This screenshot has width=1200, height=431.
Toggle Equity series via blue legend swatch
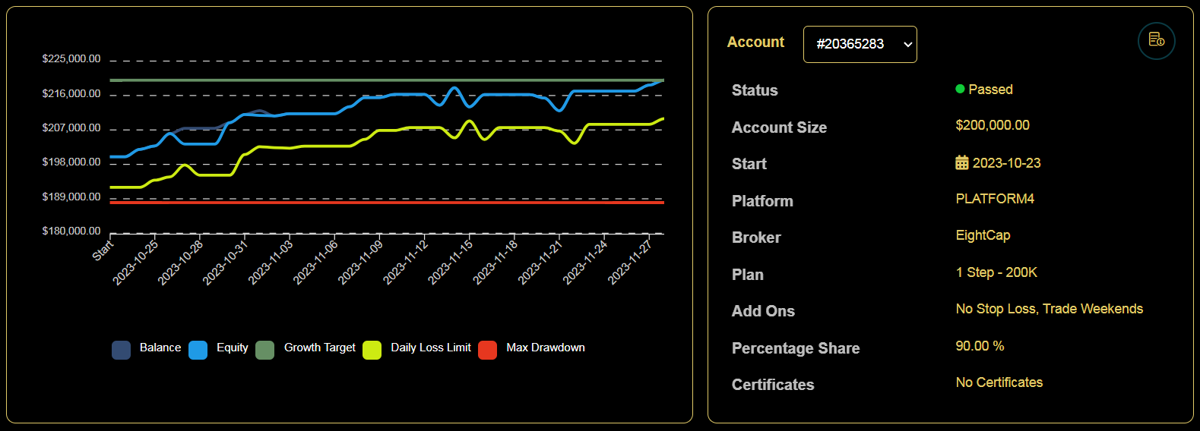point(198,349)
